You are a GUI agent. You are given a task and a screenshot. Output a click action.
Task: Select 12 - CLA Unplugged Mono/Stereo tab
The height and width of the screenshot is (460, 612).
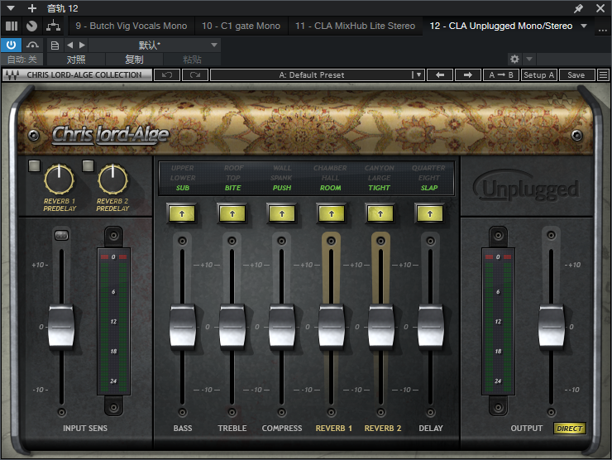(500, 26)
